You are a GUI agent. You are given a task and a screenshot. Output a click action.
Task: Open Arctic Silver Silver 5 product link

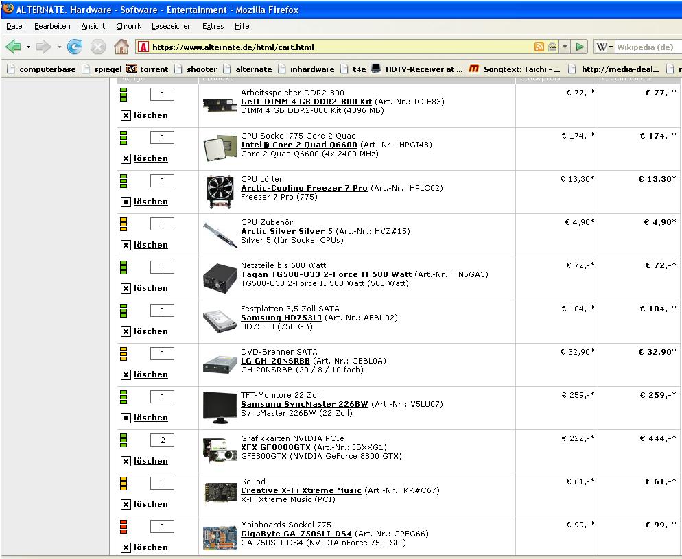tap(287, 231)
